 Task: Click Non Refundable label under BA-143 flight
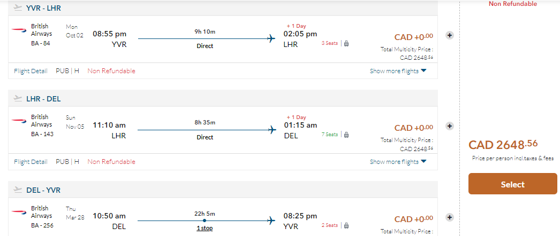point(111,162)
